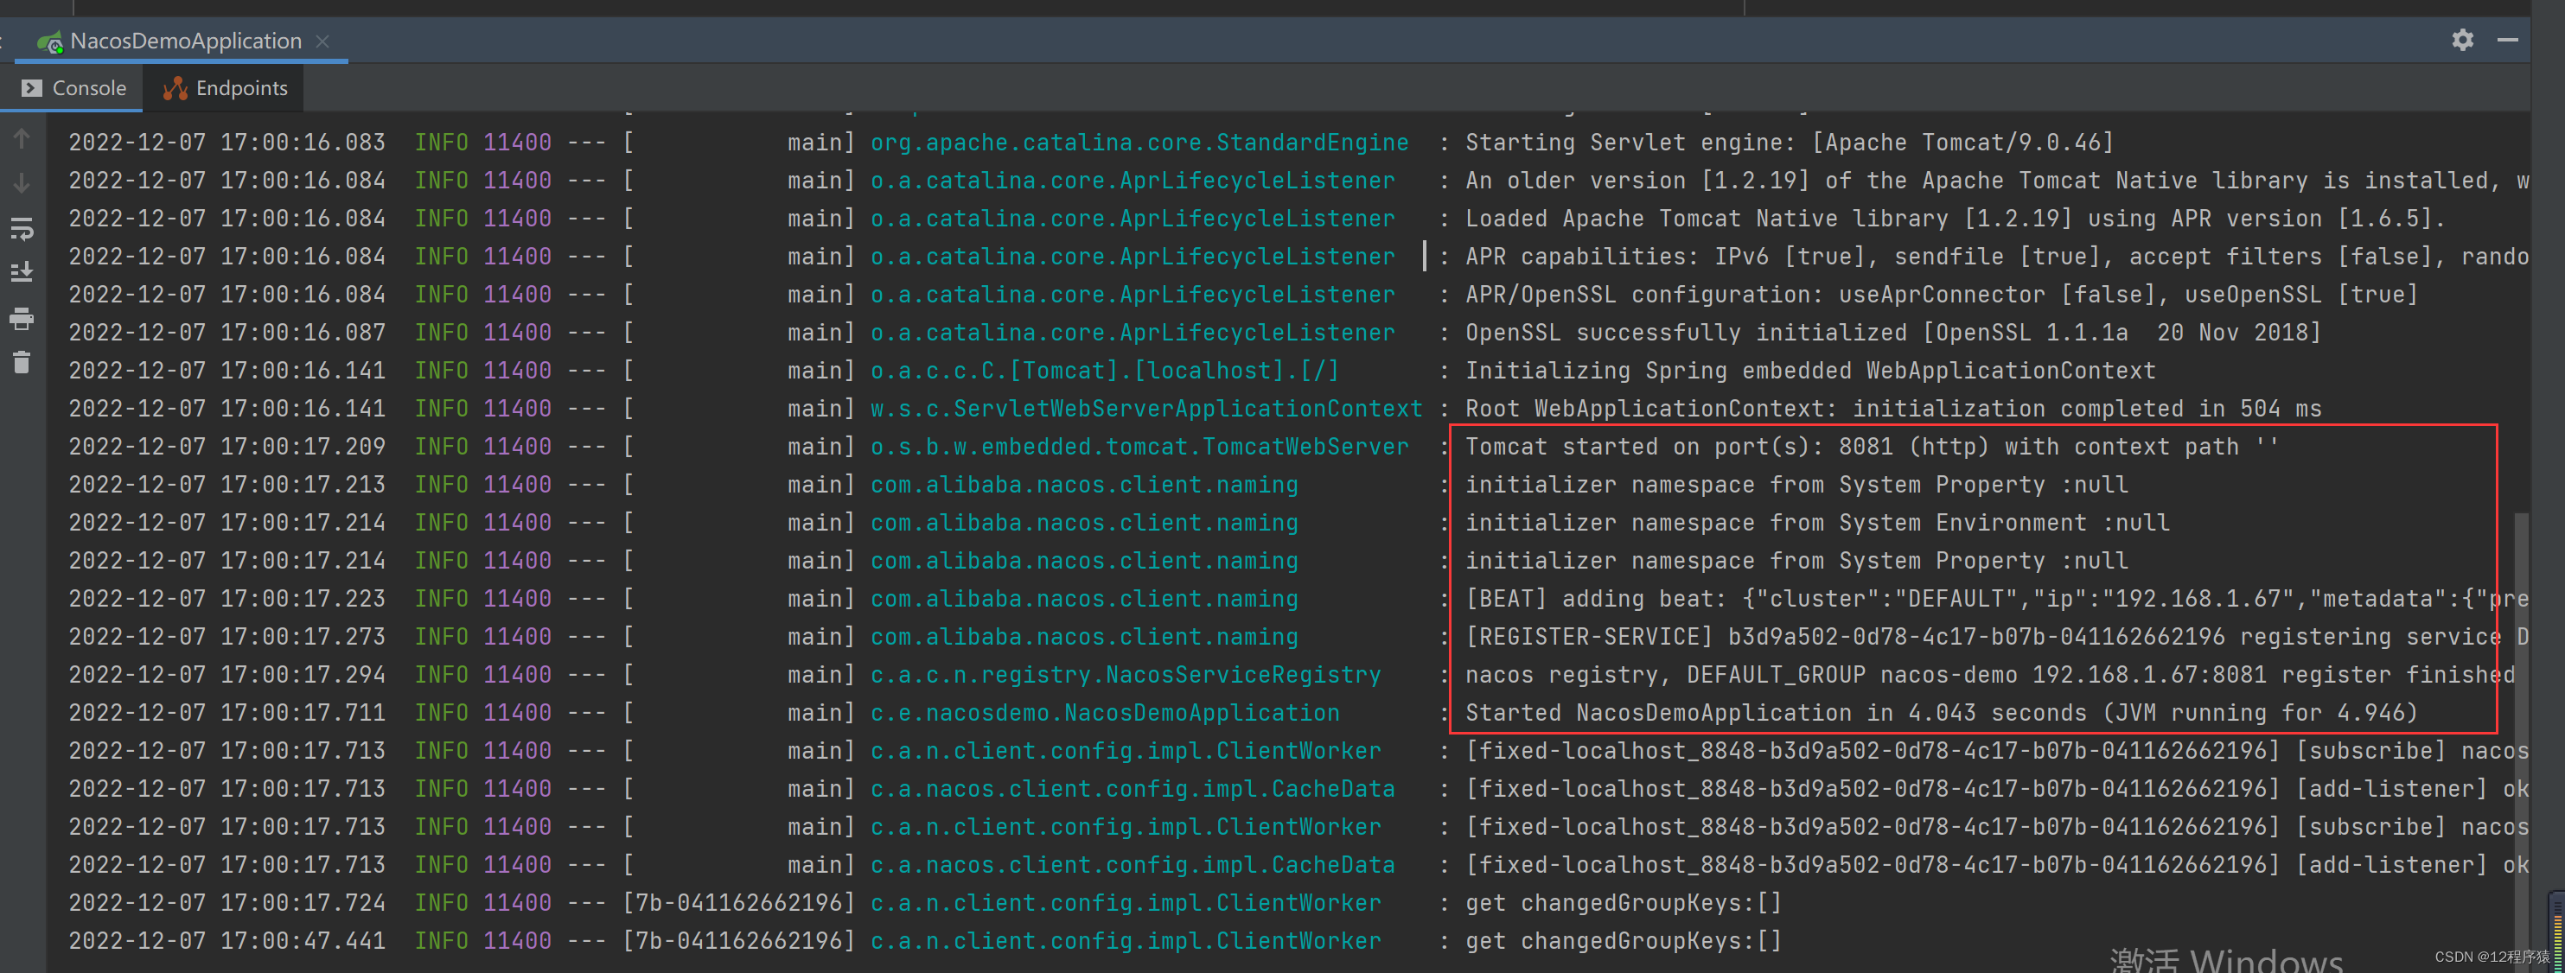2565x973 pixels.
Task: Click timestamp 2022-12-07 17:00:17.724
Action: click(227, 903)
